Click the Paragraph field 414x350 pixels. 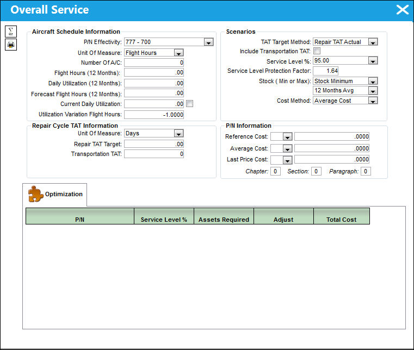(x=366, y=171)
